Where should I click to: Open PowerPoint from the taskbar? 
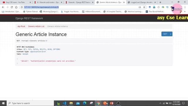coord(112,103)
